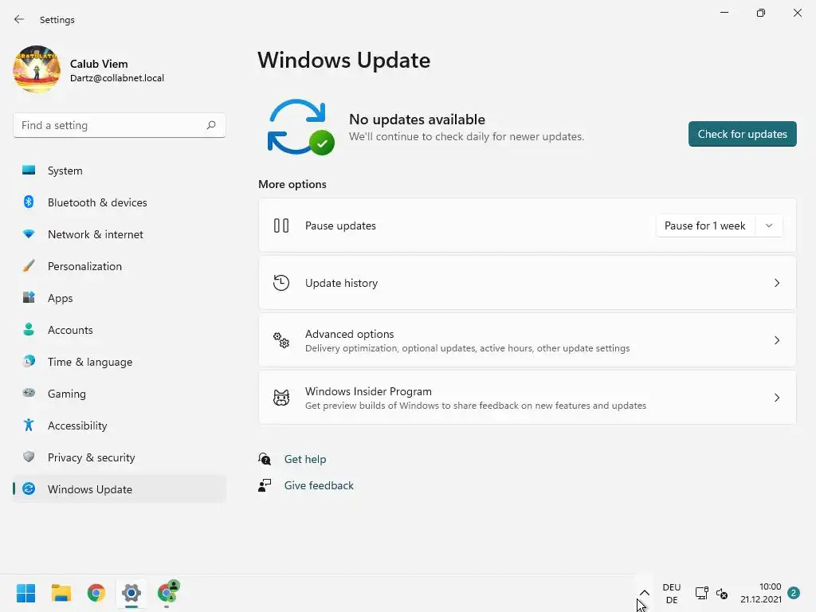Click the Pause updates pause icon

281,226
